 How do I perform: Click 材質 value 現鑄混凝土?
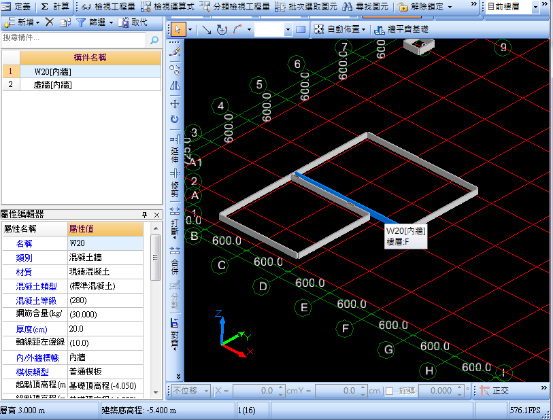point(105,272)
